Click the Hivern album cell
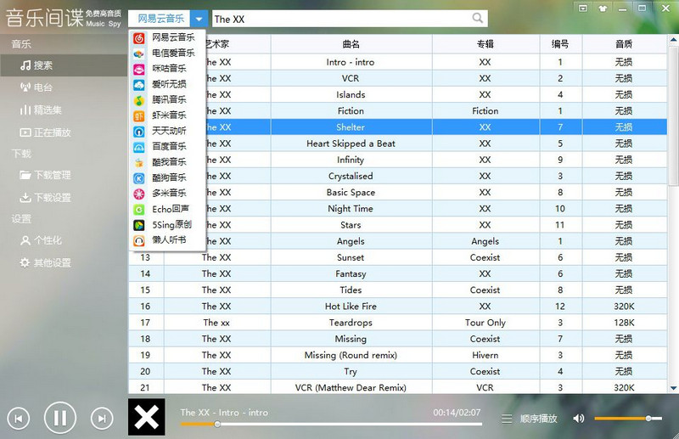The height and width of the screenshot is (439, 679). coord(485,355)
